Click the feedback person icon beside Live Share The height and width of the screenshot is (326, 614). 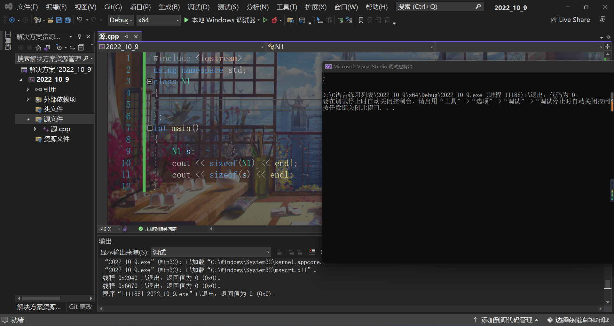(x=602, y=20)
